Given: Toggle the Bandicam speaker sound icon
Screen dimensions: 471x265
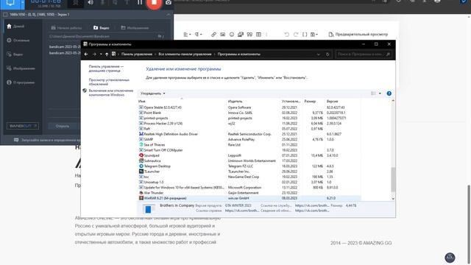Looking at the screenshot, I should pyautogui.click(x=91, y=3).
